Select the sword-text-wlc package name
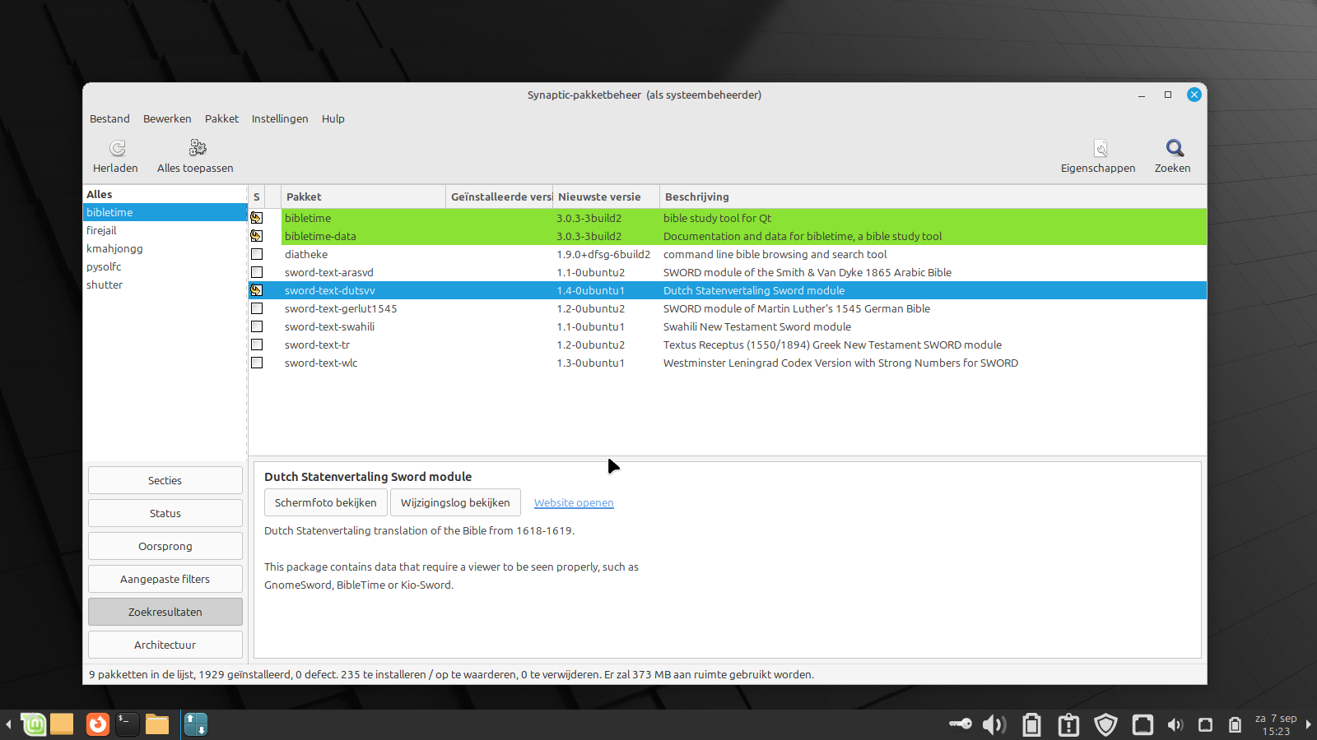Screen dimensions: 1317x740 coord(321,363)
